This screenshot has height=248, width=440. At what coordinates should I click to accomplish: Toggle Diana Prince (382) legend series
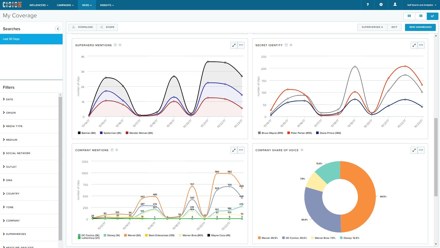(x=328, y=133)
